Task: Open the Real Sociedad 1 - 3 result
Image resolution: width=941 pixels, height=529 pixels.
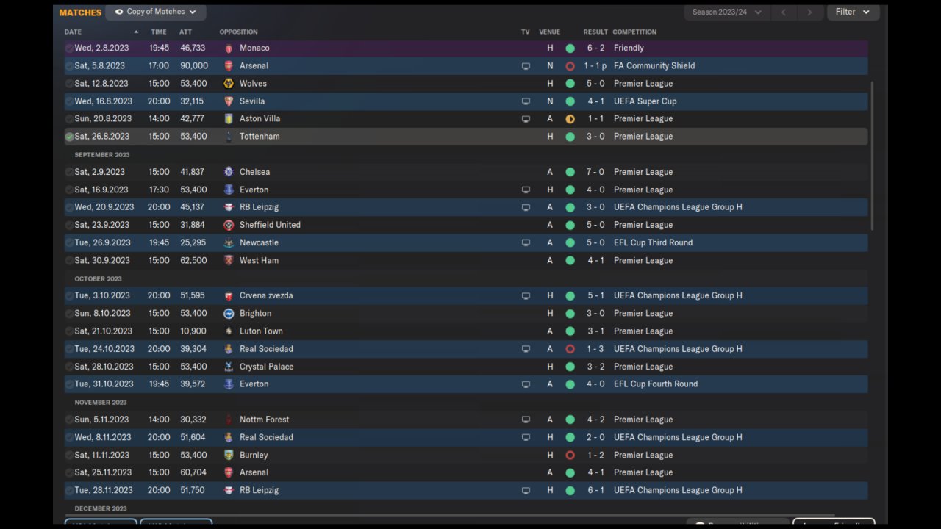Action: [x=596, y=349]
